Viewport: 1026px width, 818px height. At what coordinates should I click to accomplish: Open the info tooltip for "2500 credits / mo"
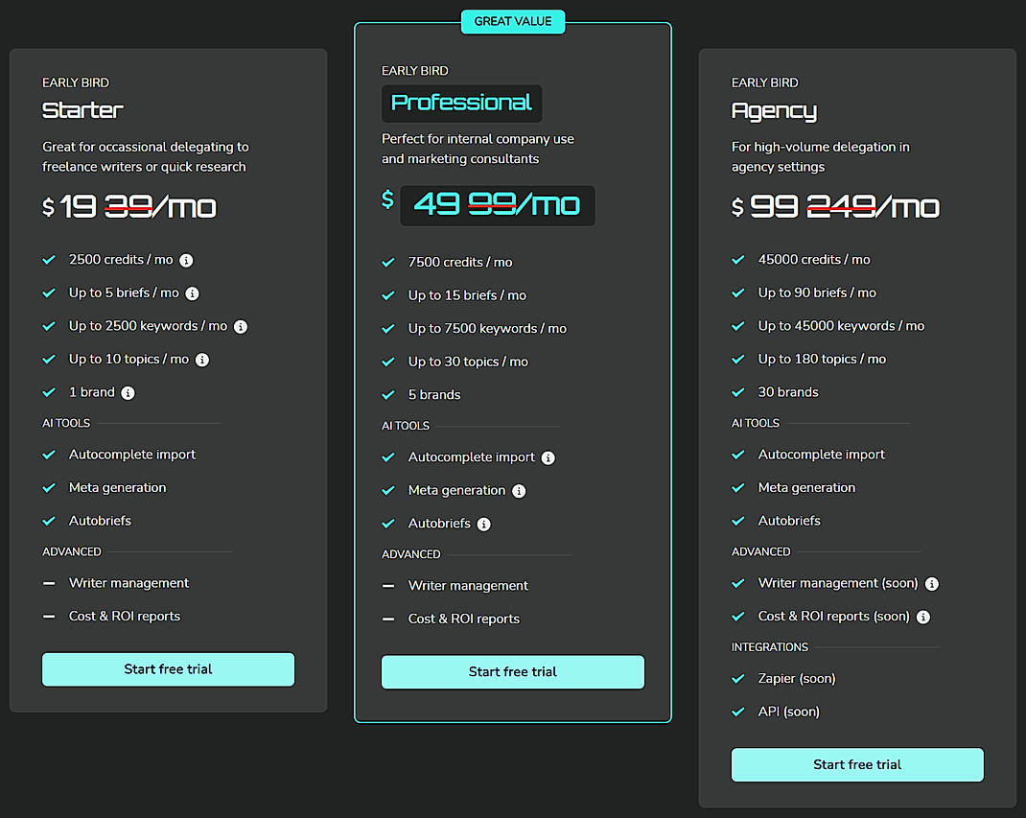tap(186, 259)
